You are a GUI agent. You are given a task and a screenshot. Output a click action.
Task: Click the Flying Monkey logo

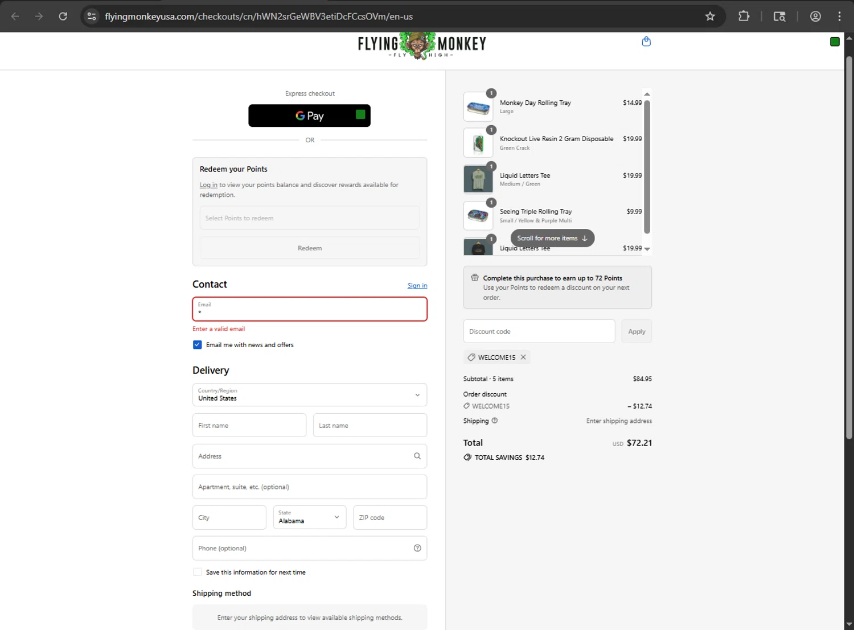pyautogui.click(x=422, y=46)
